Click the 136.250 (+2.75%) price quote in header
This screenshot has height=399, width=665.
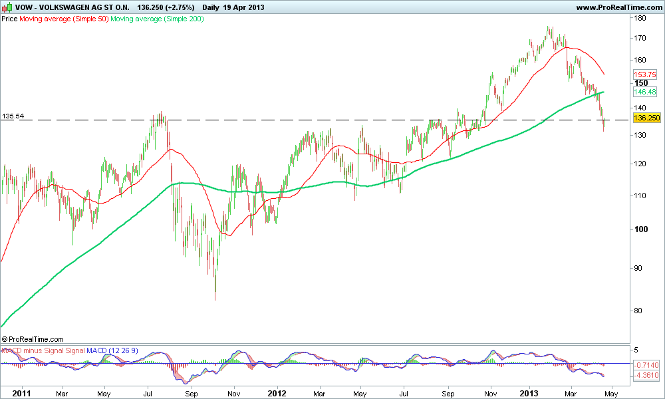click(166, 7)
